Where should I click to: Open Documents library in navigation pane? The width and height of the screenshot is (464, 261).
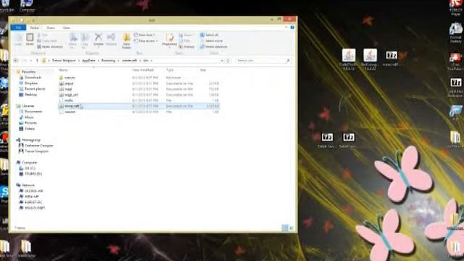coord(30,112)
